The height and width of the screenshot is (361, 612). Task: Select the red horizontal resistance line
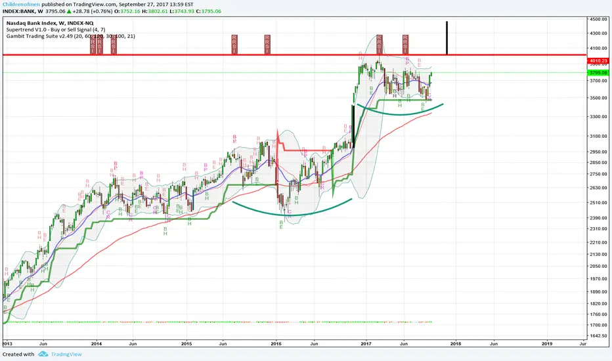pyautogui.click(x=294, y=55)
